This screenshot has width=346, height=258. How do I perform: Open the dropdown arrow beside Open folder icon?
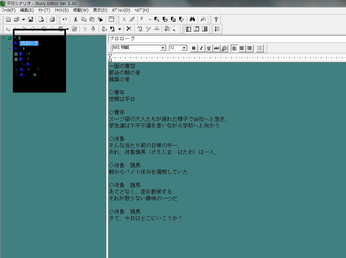tap(23, 20)
